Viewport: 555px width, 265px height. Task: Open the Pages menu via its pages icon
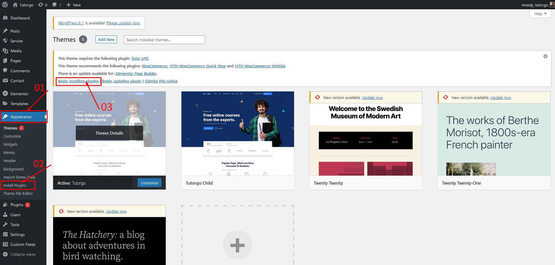[x=5, y=61]
